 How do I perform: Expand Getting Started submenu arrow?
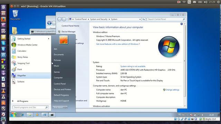(x=48, y=39)
